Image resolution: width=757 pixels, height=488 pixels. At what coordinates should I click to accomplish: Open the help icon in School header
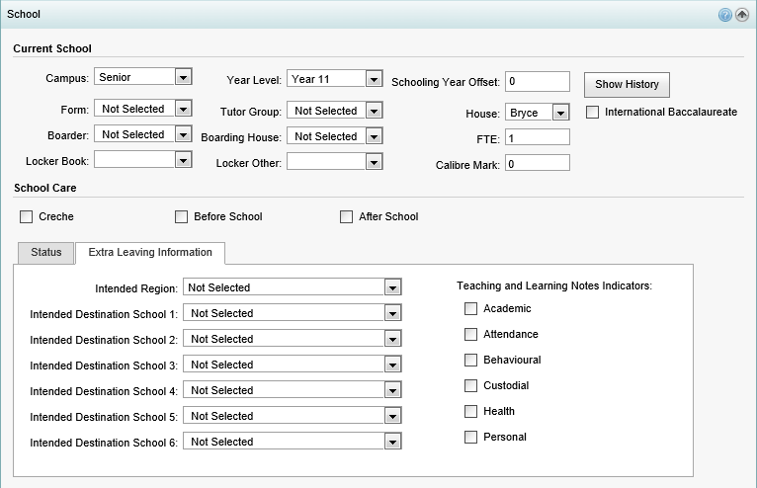click(724, 15)
